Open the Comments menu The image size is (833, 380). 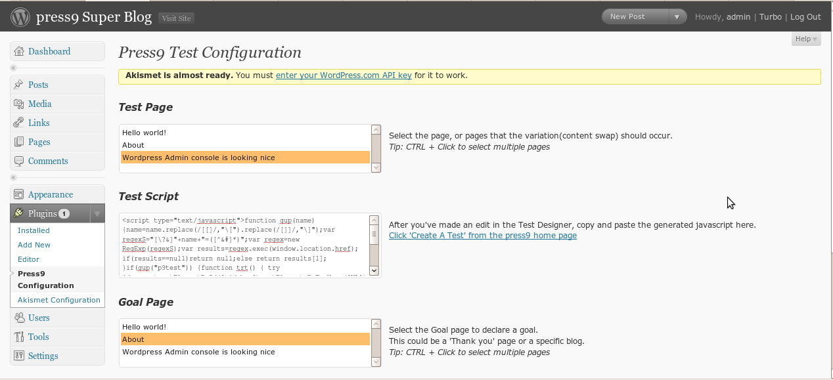pyautogui.click(x=57, y=161)
